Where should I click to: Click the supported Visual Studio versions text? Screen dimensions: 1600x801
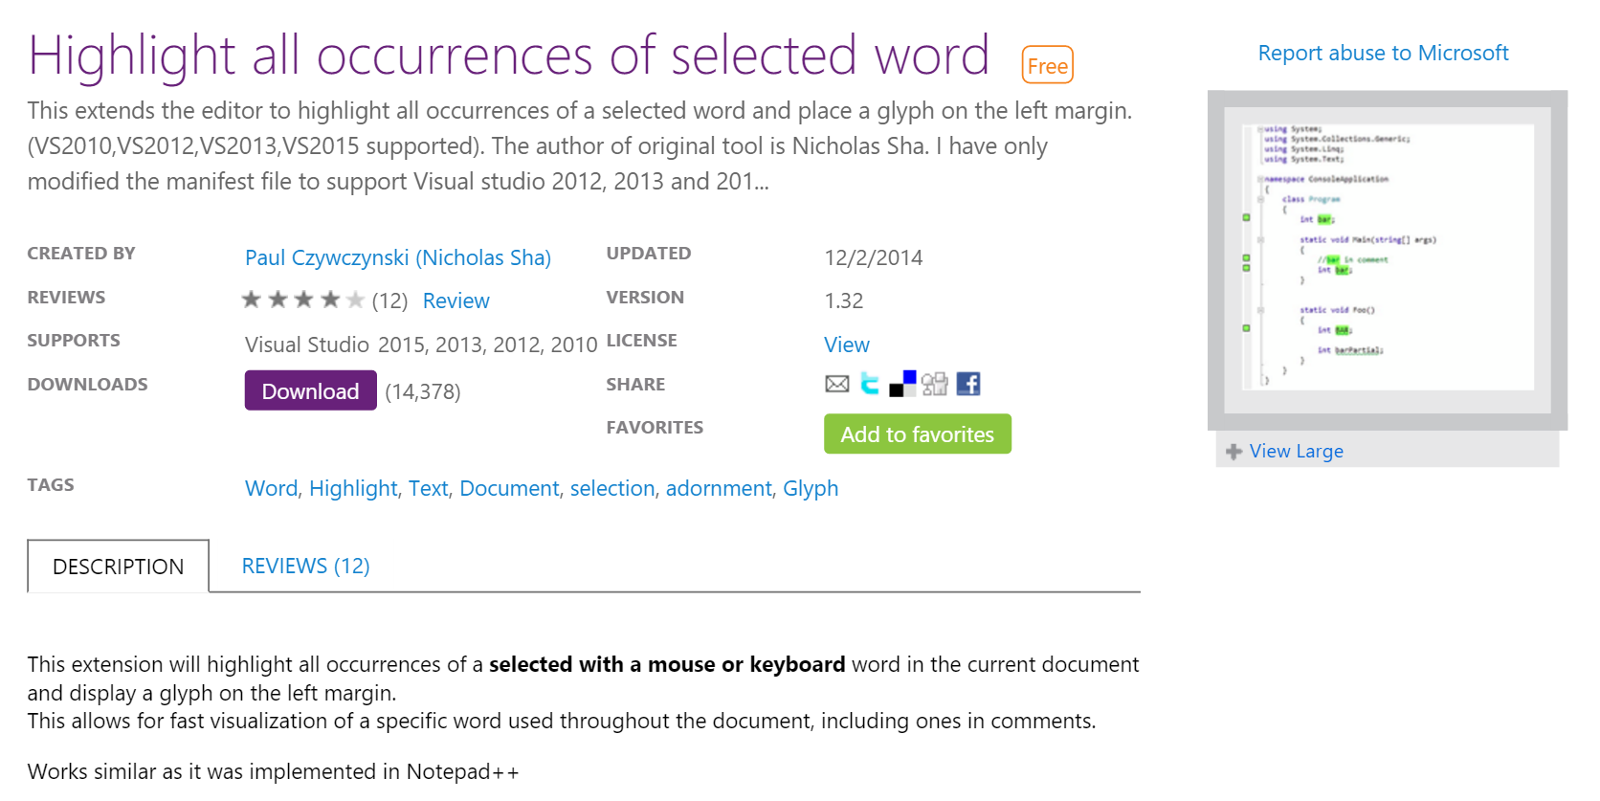tap(421, 345)
